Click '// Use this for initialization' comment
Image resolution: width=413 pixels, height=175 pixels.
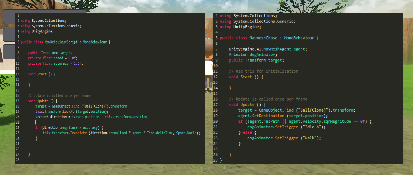tap(263, 71)
